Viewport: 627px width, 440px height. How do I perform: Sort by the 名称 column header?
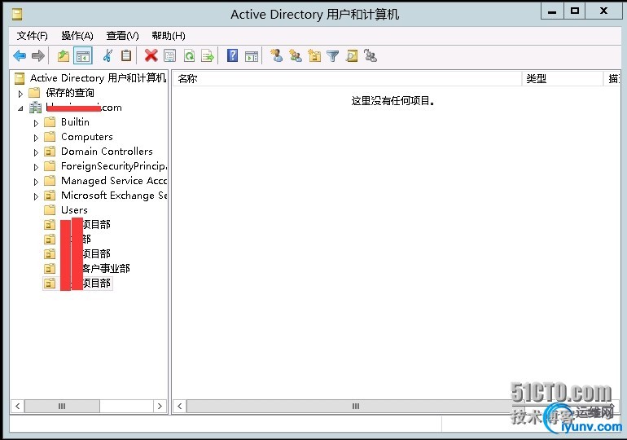(x=347, y=79)
